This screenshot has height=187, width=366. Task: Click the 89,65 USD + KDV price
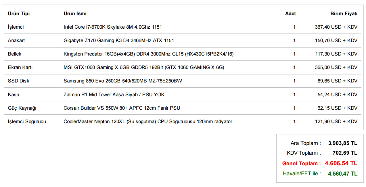[338, 81]
